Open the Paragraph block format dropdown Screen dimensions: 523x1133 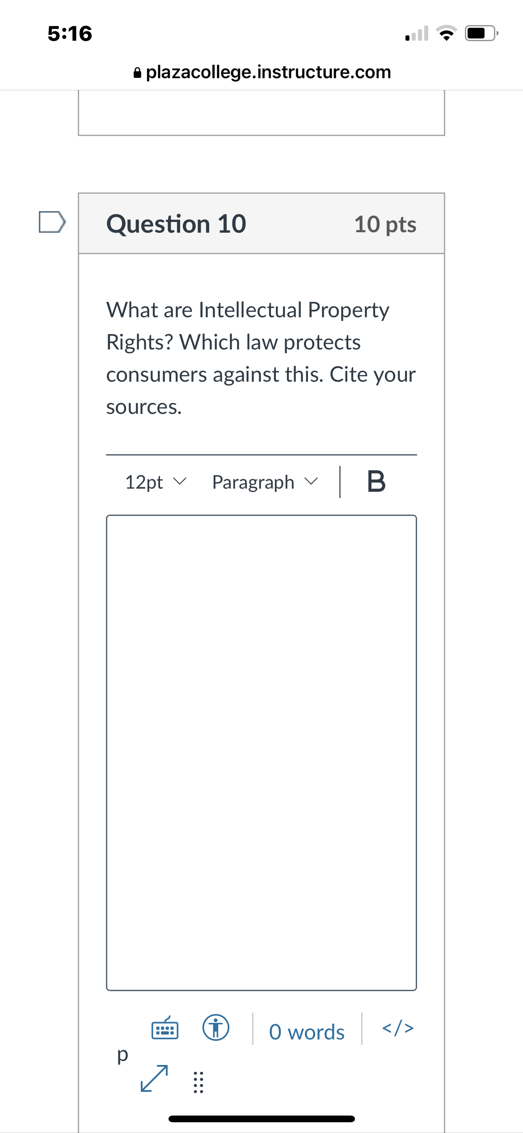(x=265, y=482)
